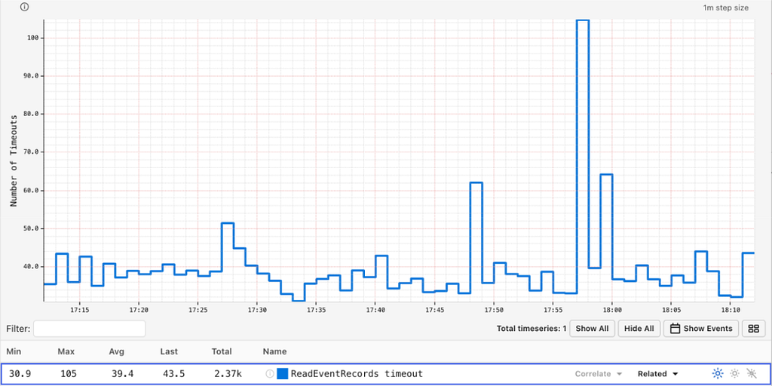Sort by the Avg column header
Viewport: 772px width, 386px height.
117,351
